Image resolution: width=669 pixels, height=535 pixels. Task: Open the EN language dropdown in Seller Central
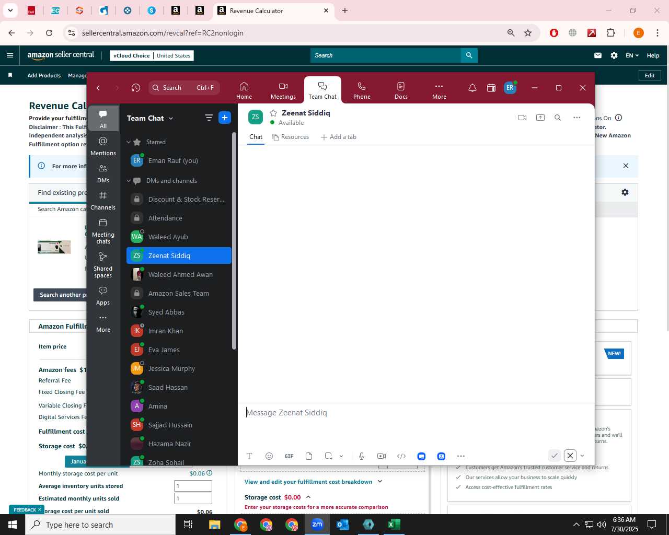pos(632,55)
